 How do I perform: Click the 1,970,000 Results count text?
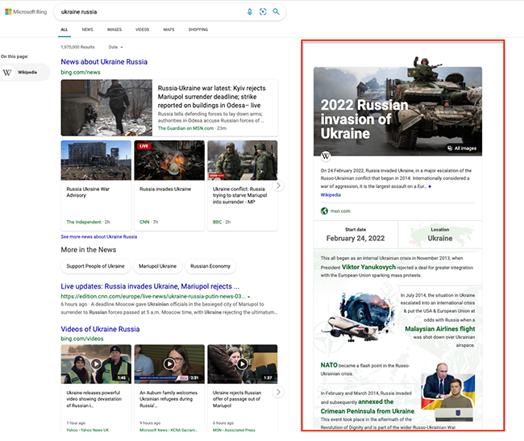click(77, 47)
